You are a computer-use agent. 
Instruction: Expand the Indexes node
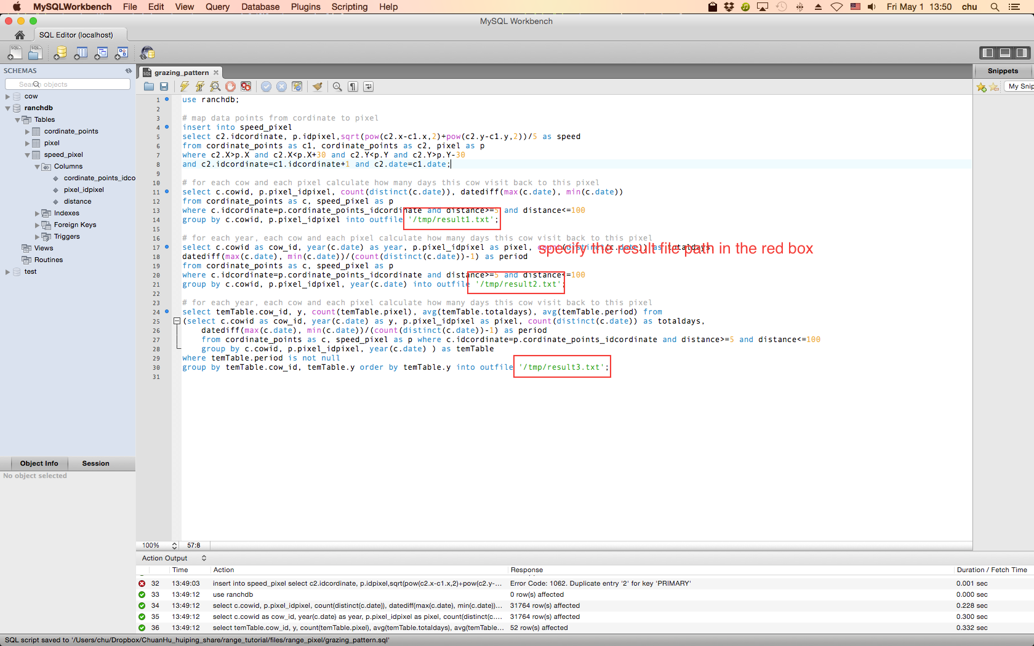coord(37,213)
